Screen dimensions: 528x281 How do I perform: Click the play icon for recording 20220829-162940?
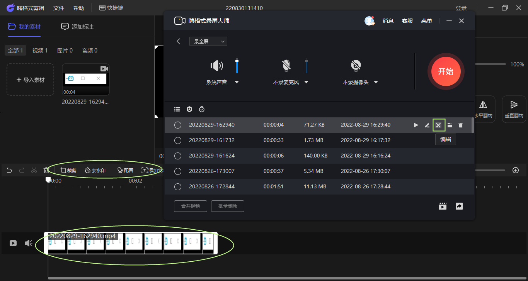416,125
